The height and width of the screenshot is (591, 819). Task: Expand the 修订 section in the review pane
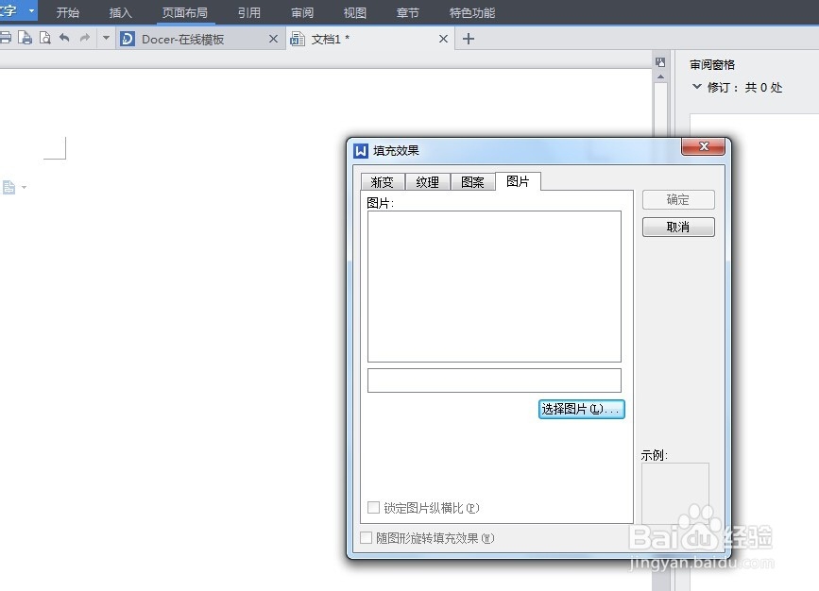pos(696,87)
